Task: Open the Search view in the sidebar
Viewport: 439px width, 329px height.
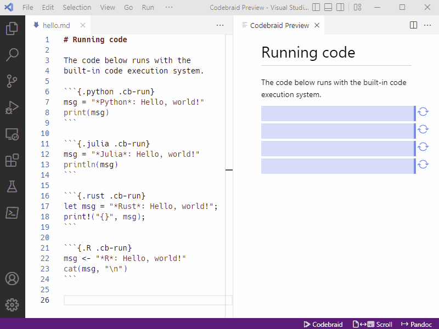Action: 12,54
